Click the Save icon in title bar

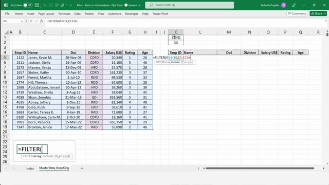(x=37, y=5)
